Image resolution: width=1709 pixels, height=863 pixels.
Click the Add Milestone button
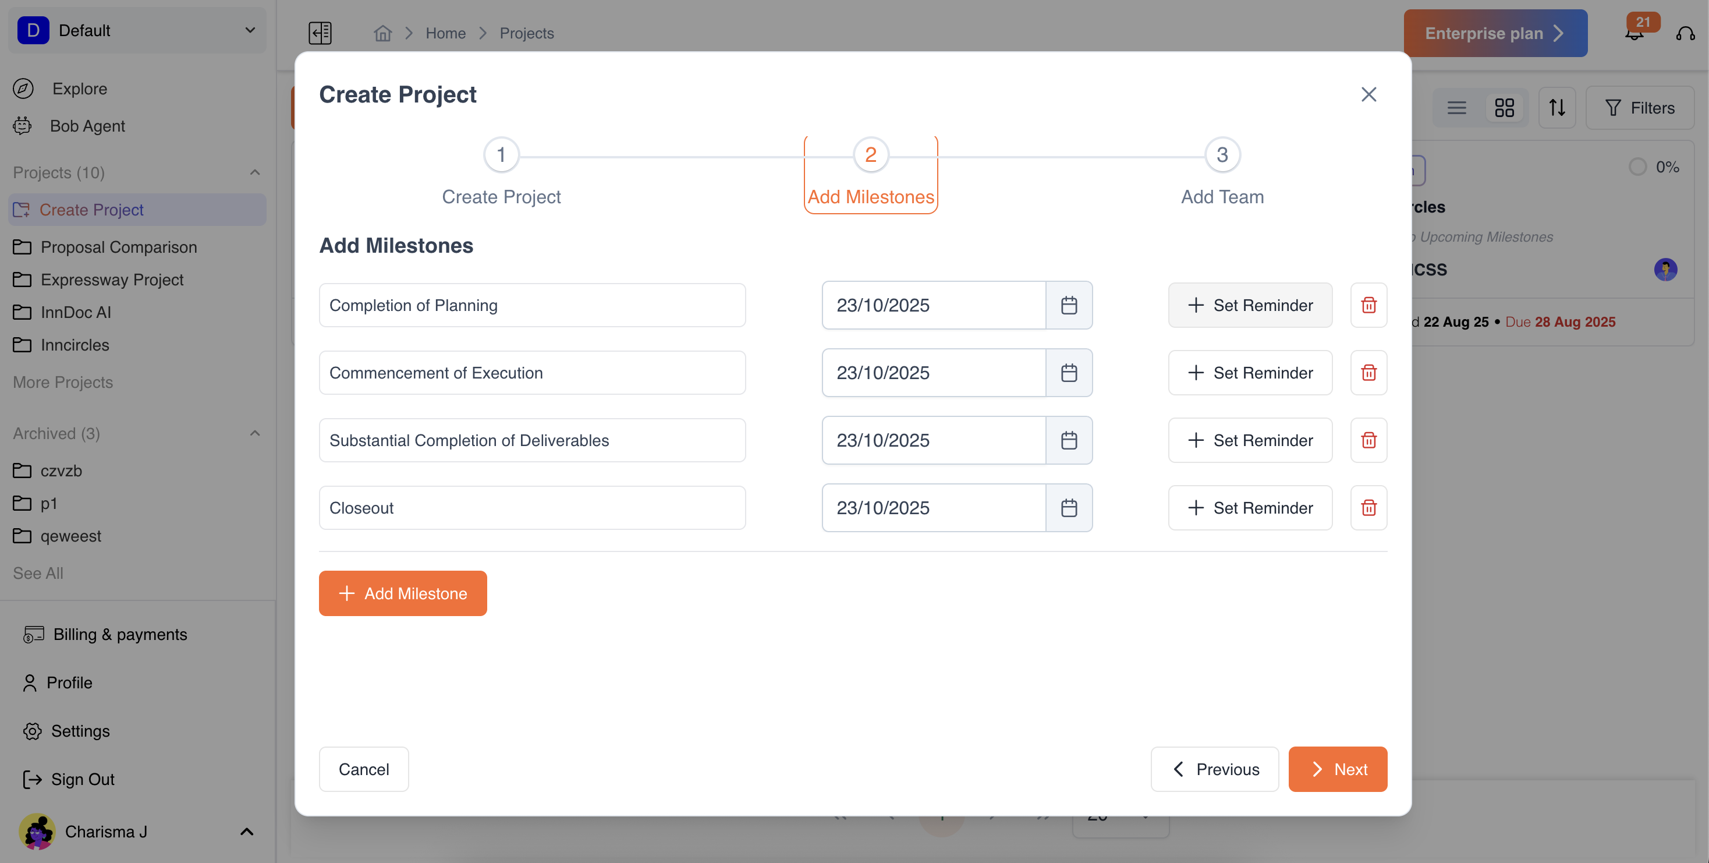click(402, 593)
